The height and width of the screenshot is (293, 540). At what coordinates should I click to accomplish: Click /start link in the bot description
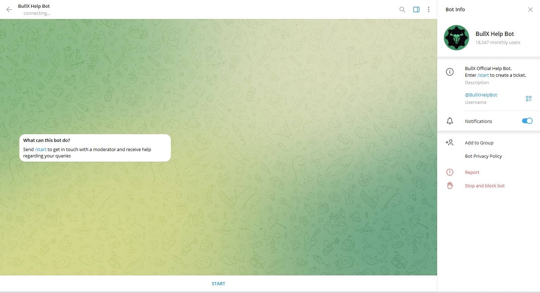[x=483, y=75]
